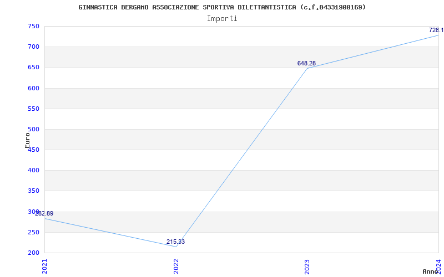Select the 2023 x-axis label
This screenshot has width=444, height=277.
pos(307,266)
